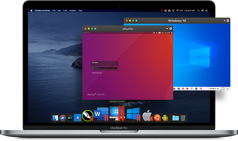Click the Ubuntu top-bar power icon

pos(172,33)
